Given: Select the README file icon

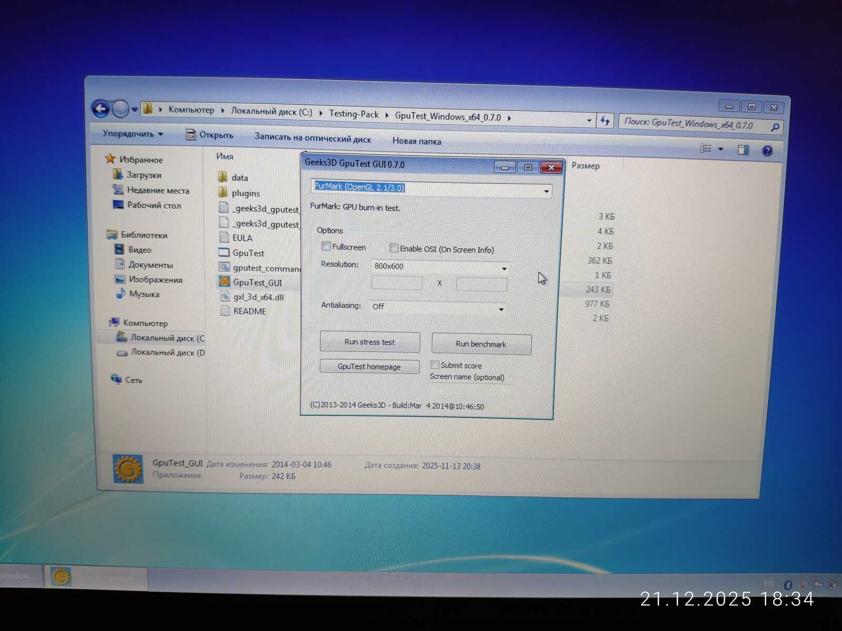Looking at the screenshot, I should pyautogui.click(x=226, y=311).
